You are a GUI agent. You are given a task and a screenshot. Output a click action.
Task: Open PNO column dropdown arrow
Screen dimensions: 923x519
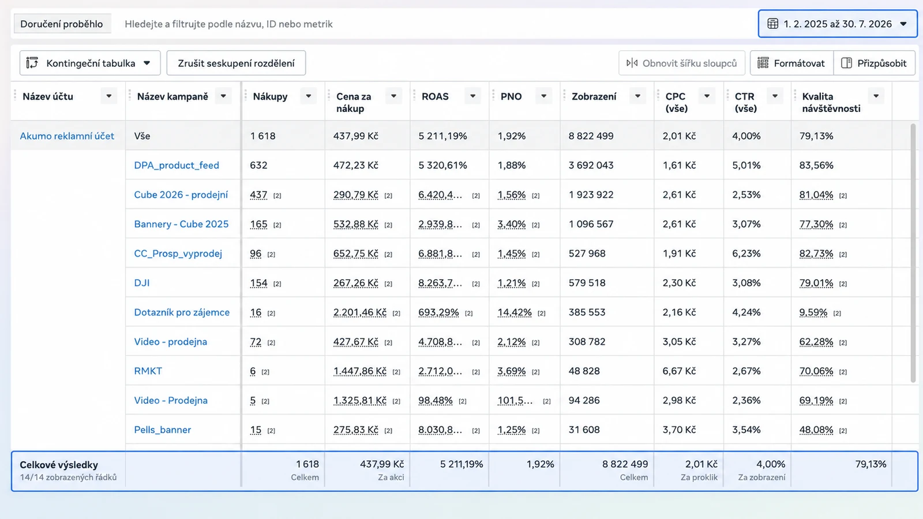[543, 96]
